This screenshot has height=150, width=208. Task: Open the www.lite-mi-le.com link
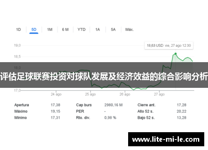[x=166, y=139]
